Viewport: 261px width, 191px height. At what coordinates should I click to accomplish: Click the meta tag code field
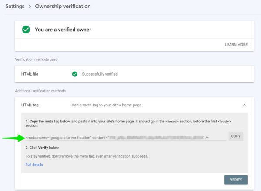126,138
